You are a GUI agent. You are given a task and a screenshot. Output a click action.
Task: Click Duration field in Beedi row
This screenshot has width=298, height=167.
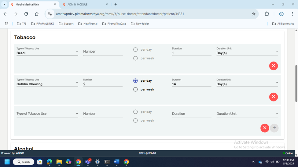[x=192, y=52]
